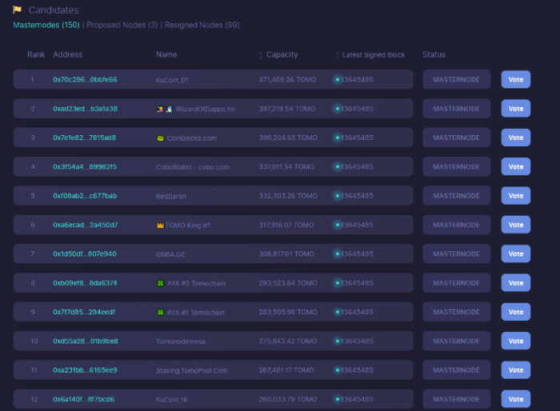The width and height of the screenshot is (560, 411).
Task: Open address 0x1d50df...807e940
Action: point(84,254)
